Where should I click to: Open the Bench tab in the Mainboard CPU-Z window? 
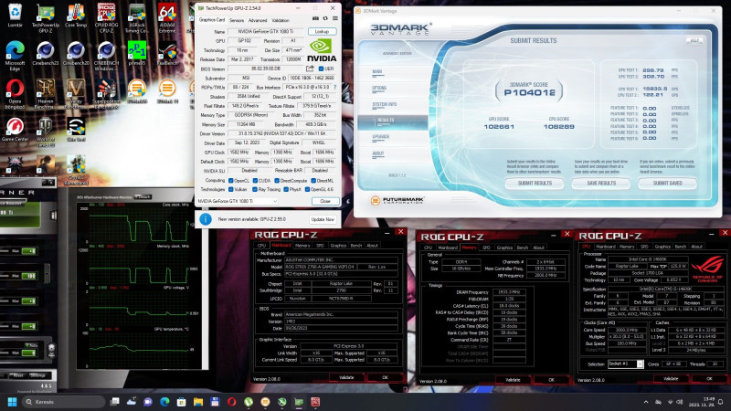click(x=356, y=245)
